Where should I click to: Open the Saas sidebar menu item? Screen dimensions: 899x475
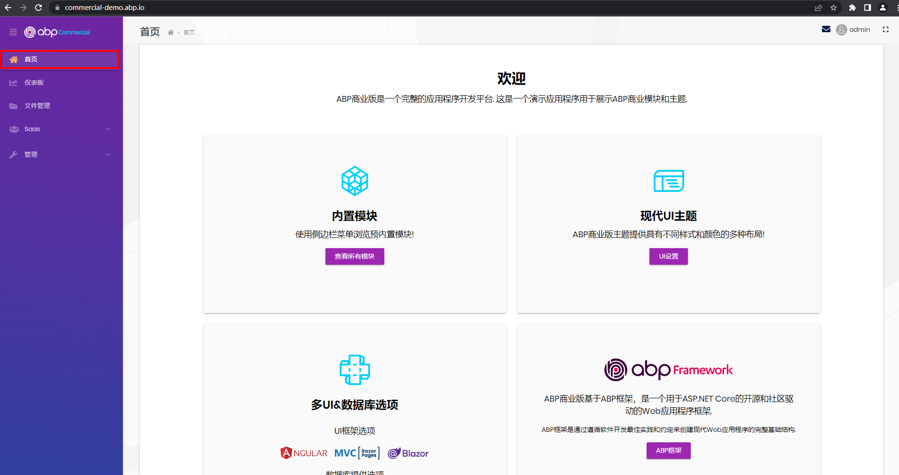pyautogui.click(x=61, y=129)
